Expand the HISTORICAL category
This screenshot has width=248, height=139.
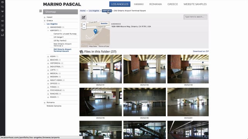coord(48,63)
